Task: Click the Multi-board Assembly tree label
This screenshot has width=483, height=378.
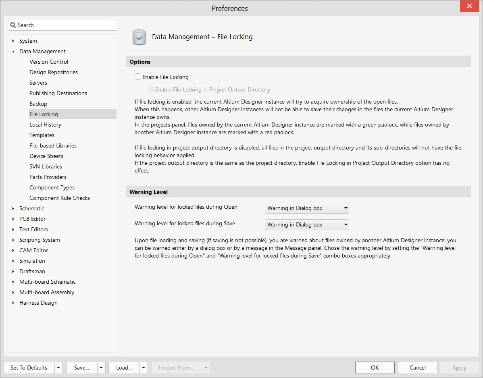Action: coord(47,292)
